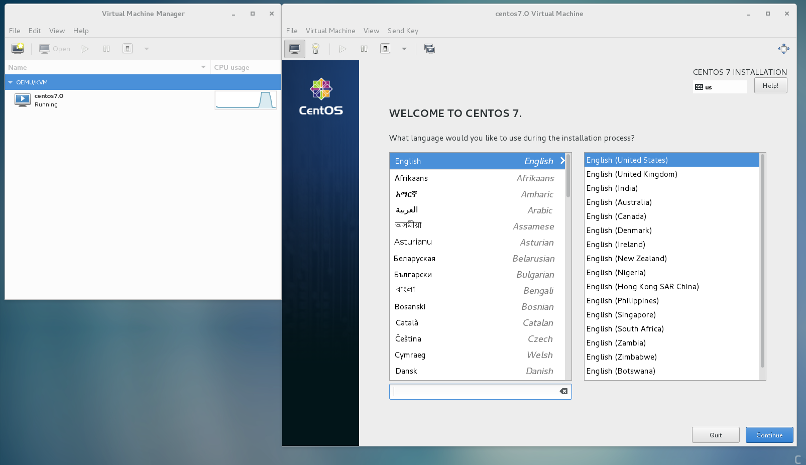Open the File menu in Virtual Machine Manager
806x465 pixels.
pos(15,31)
